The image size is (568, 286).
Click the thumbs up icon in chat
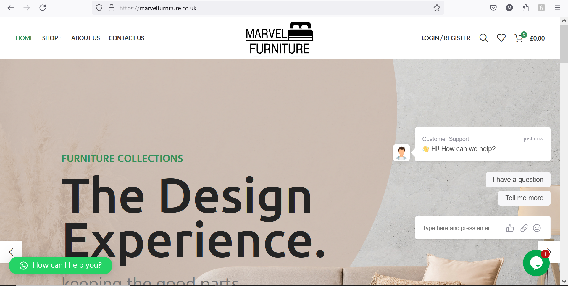[510, 228]
